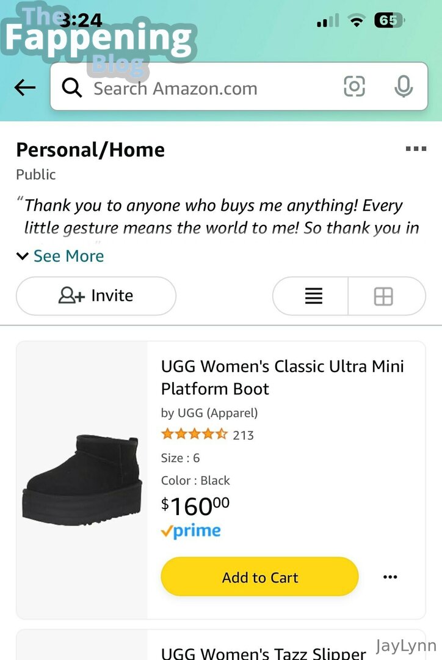The height and width of the screenshot is (660, 442).
Task: Open camera lens visual search
Action: coord(354,87)
